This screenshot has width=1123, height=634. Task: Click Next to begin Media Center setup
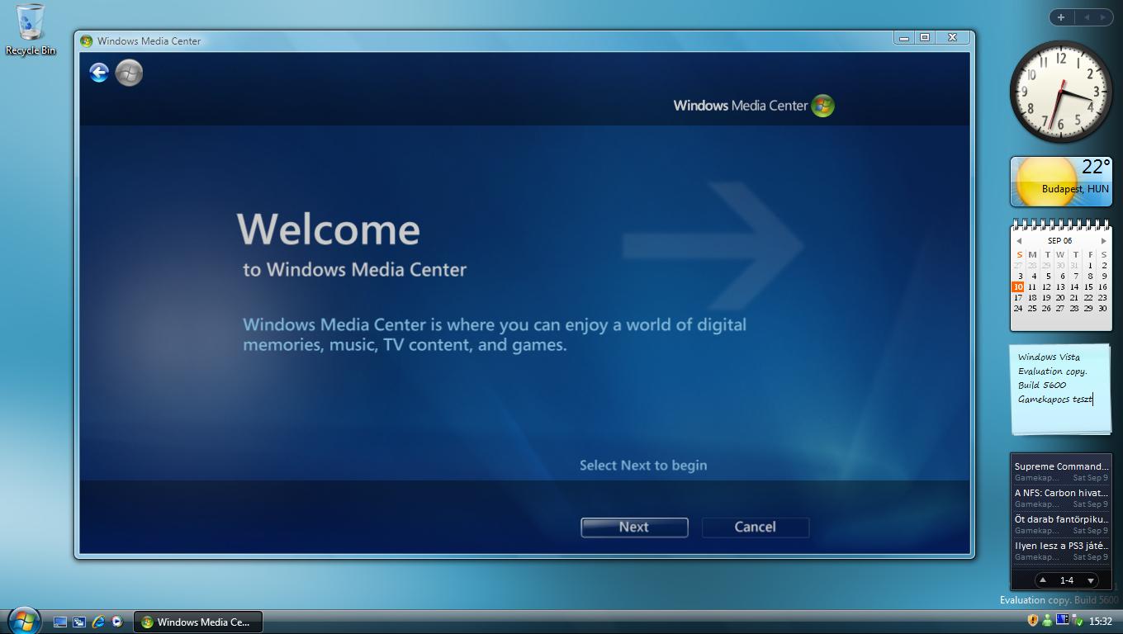pyautogui.click(x=634, y=527)
